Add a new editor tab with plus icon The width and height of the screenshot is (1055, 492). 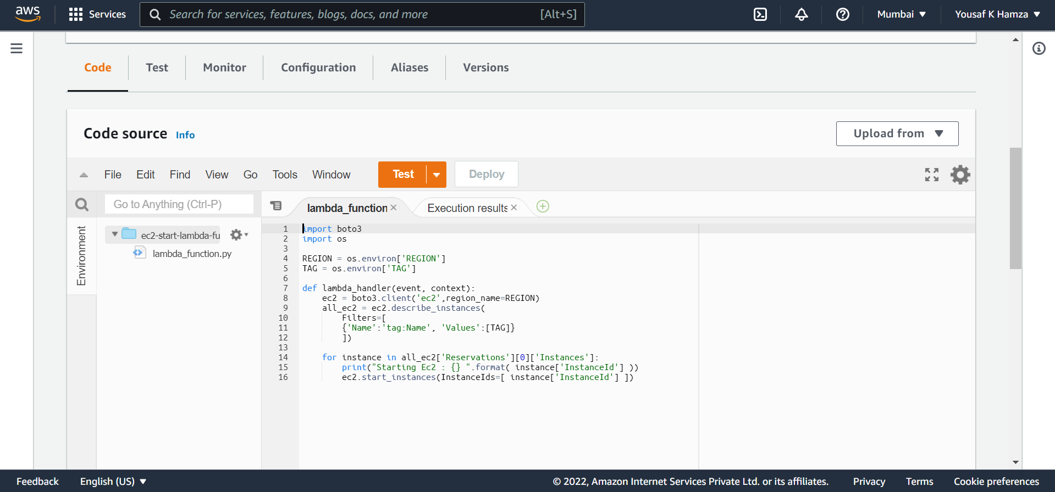(543, 206)
